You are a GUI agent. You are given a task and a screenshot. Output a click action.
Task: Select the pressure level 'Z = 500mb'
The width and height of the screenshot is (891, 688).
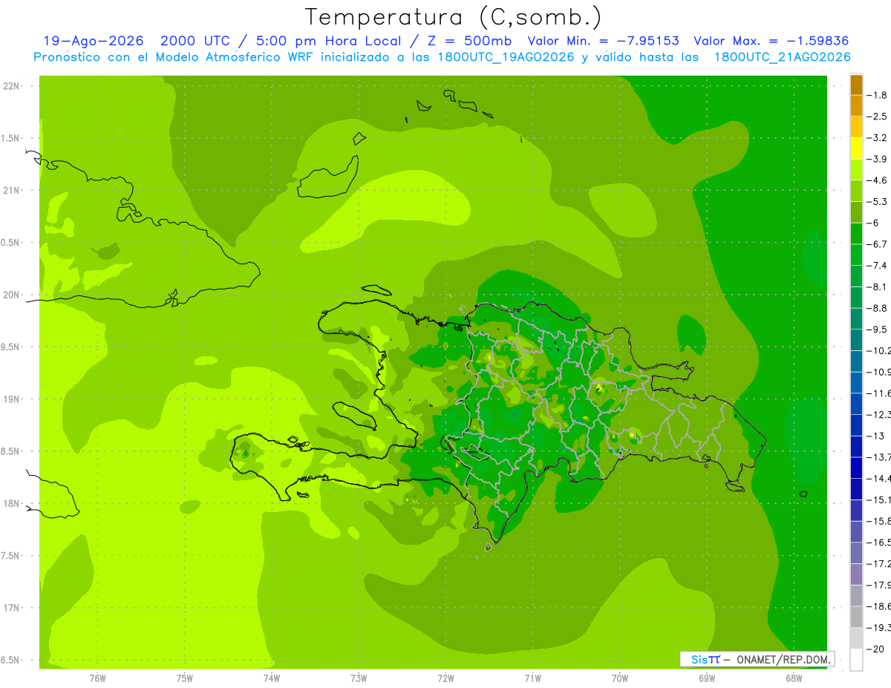coord(468,41)
